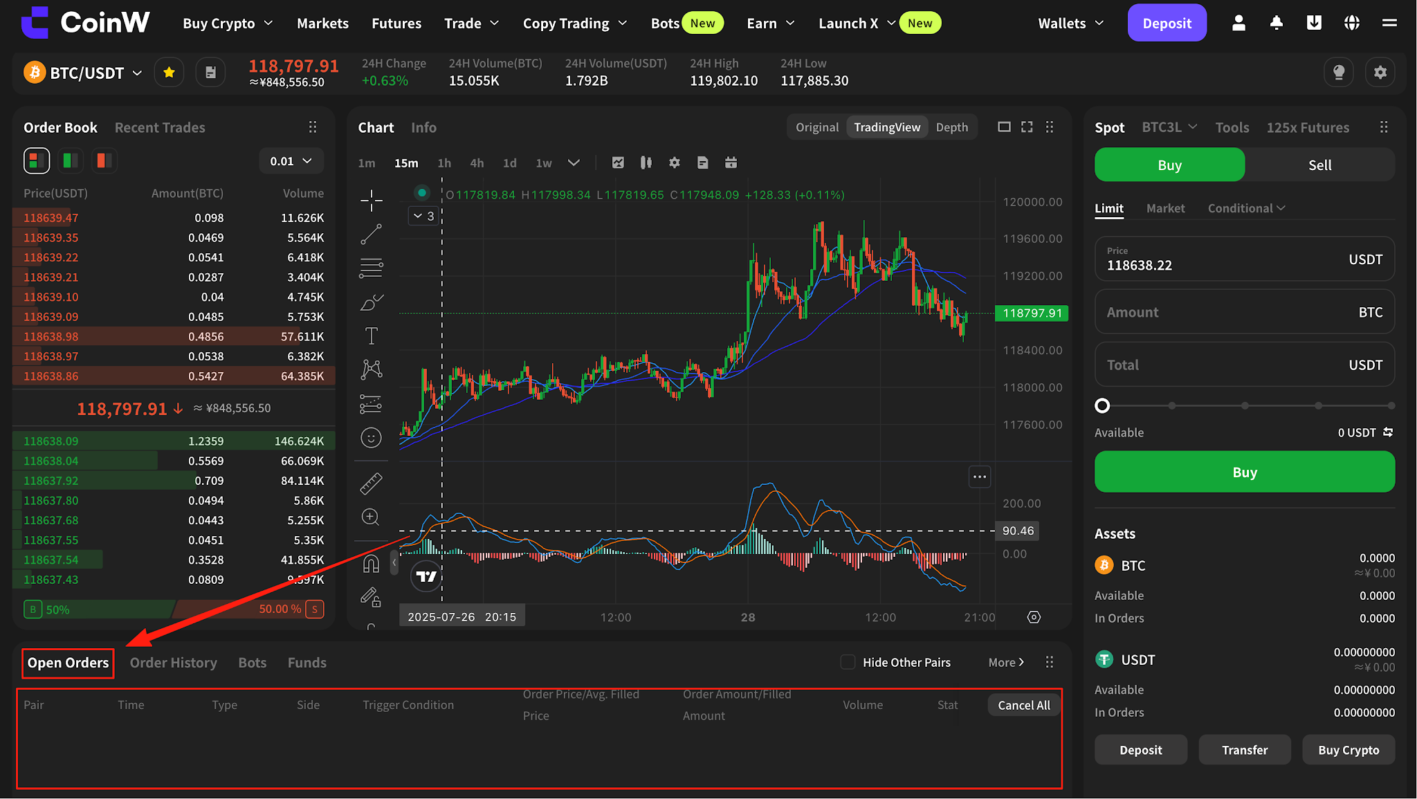The image size is (1417, 799).
Task: Select the crosshair cursor tool in chart
Action: (372, 201)
